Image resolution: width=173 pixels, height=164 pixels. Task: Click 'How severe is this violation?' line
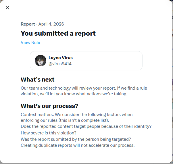coord(49,133)
